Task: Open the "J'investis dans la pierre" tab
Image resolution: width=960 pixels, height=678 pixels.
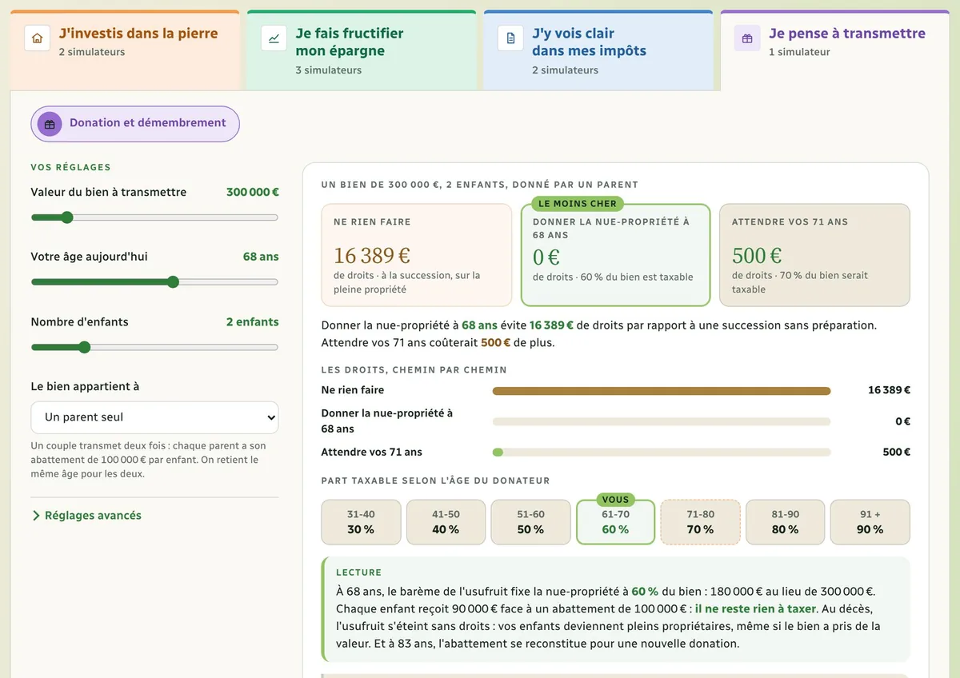Action: coord(125,50)
